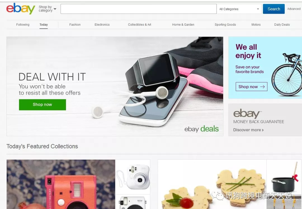Go to Collectibles & Art

[x=140, y=25]
